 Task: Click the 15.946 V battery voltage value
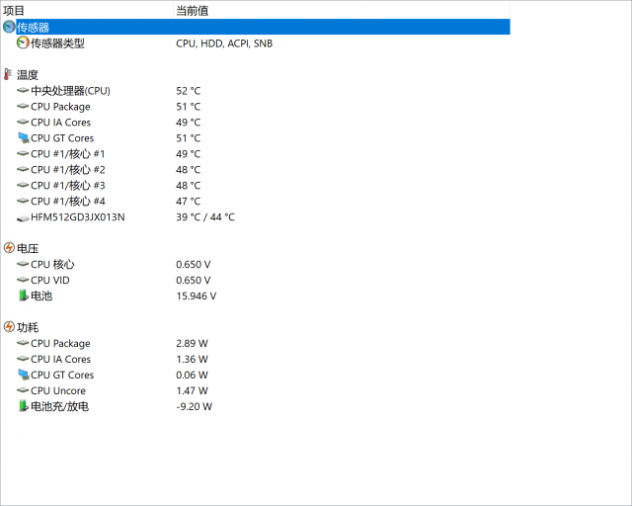point(197,295)
